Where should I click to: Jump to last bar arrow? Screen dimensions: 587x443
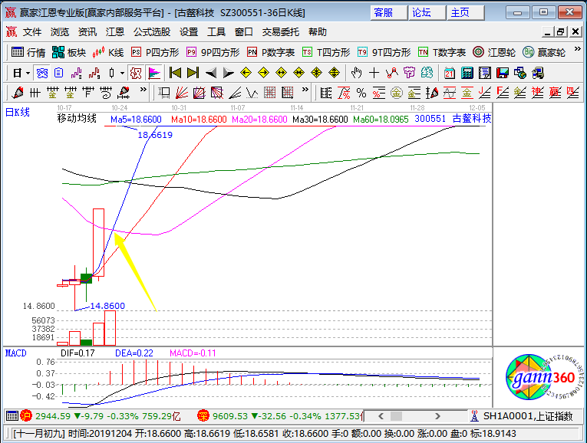193,73
